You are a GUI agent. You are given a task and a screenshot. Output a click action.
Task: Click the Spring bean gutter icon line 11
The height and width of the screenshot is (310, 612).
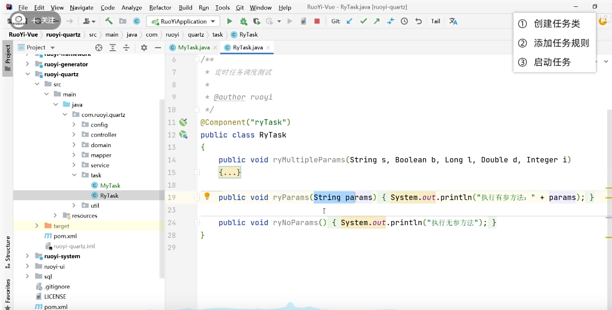pos(183,122)
